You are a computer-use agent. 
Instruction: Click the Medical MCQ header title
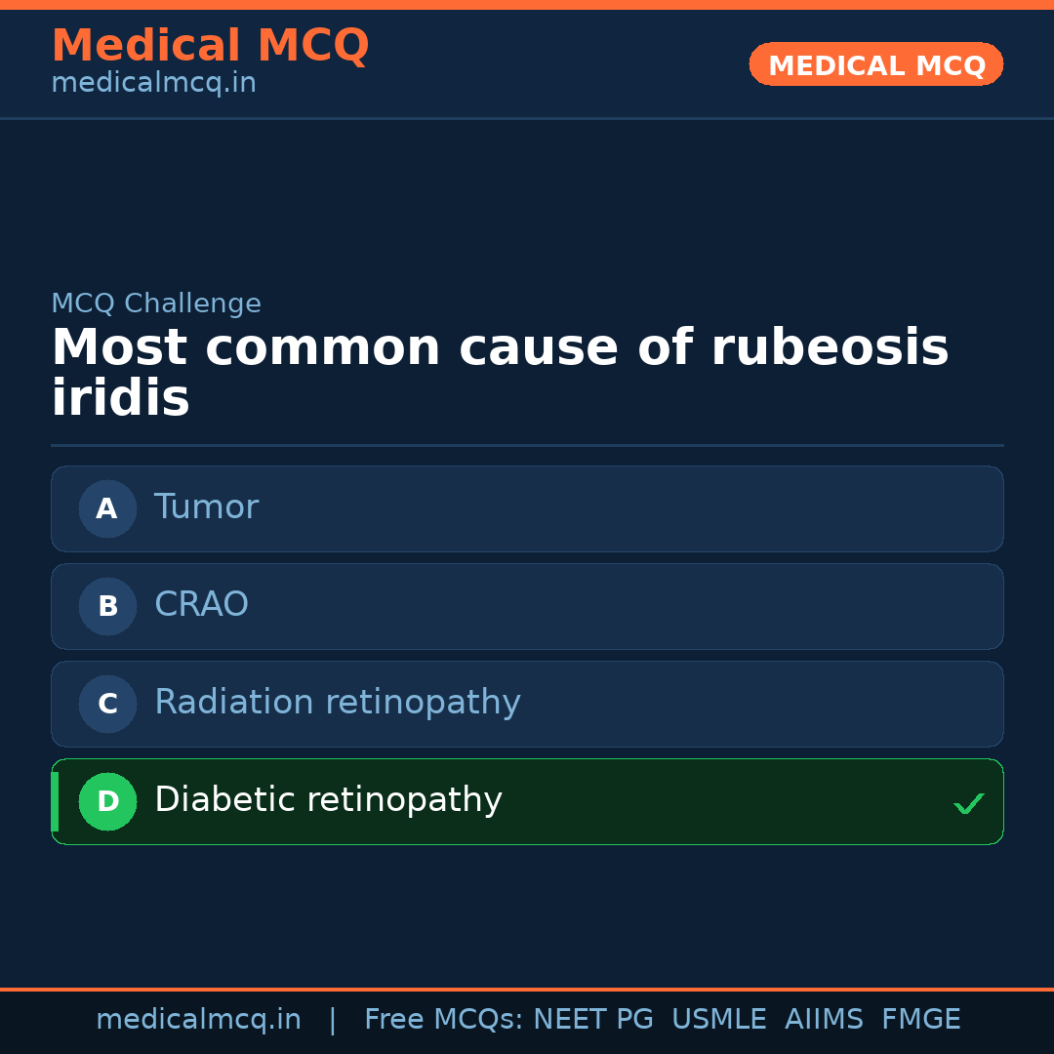click(210, 46)
